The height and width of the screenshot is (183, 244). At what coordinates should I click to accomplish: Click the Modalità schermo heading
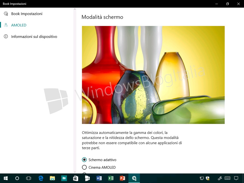(102, 17)
